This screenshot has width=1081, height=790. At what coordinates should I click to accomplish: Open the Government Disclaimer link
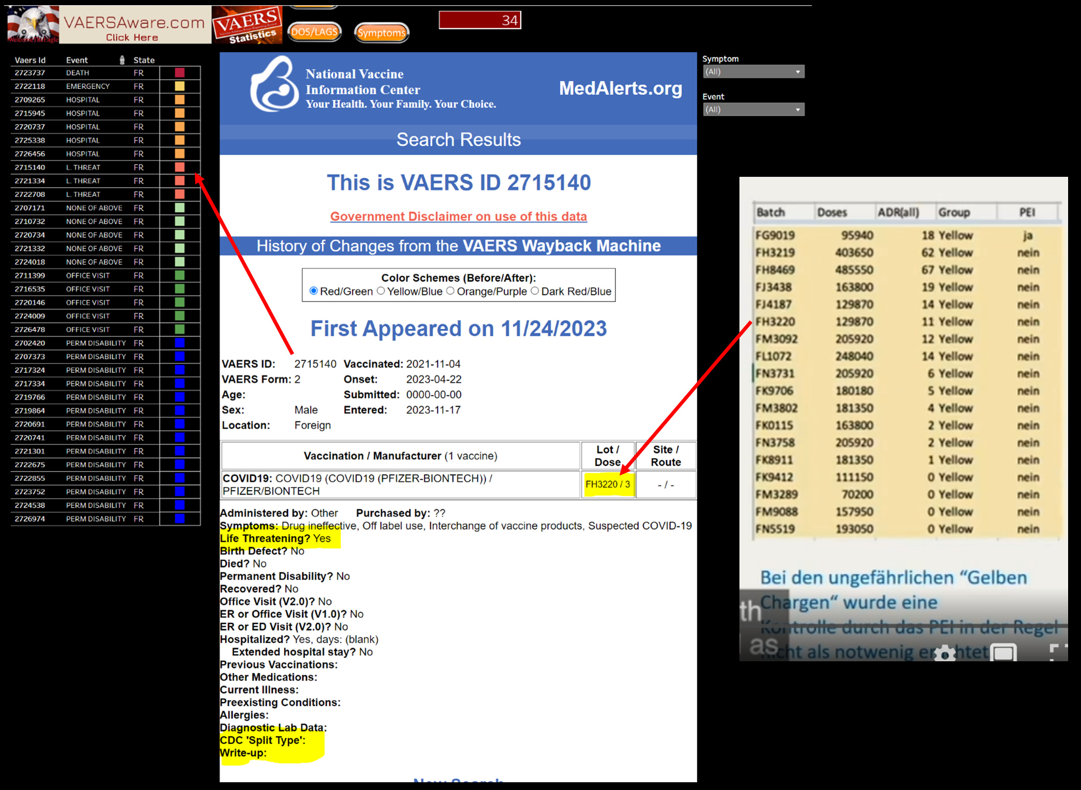pos(458,216)
